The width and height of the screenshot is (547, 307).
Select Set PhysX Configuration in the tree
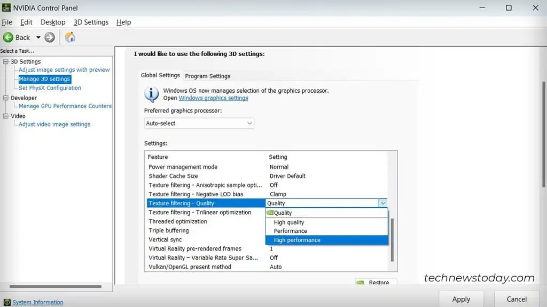(x=50, y=88)
